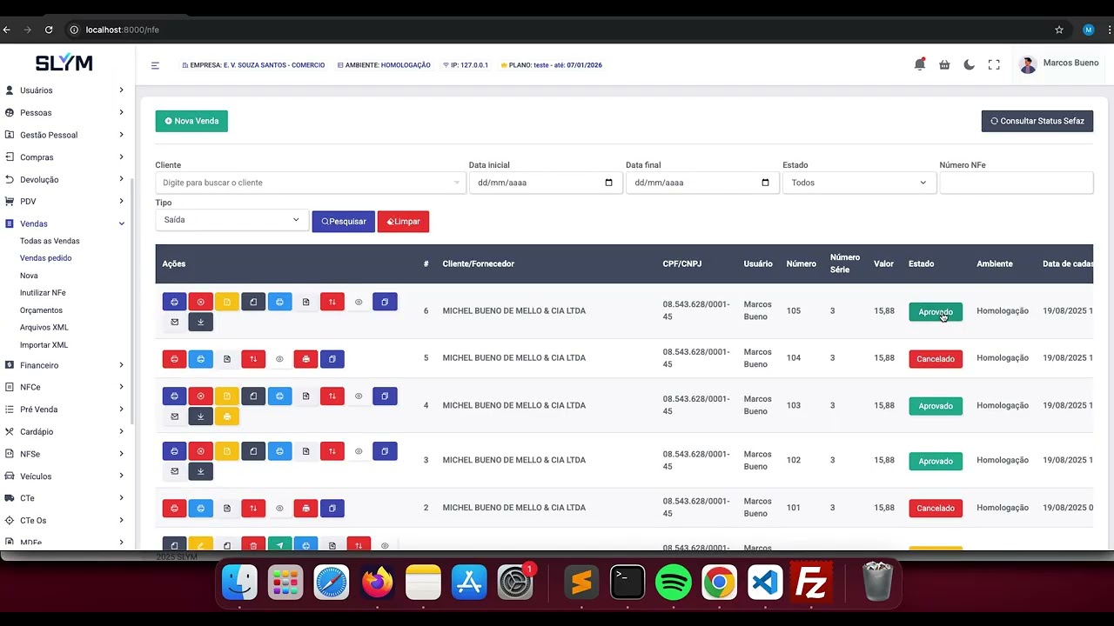Open the shopping basket icon in header
The width and height of the screenshot is (1114, 626).
point(944,64)
